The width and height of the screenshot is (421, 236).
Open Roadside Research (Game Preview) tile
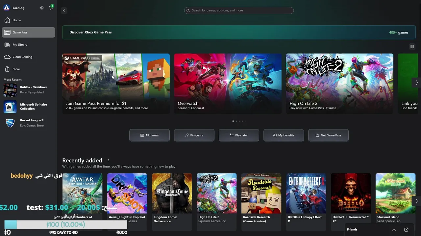click(261, 202)
